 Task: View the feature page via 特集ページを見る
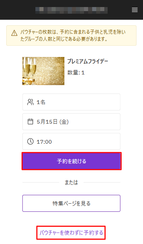click(71, 203)
